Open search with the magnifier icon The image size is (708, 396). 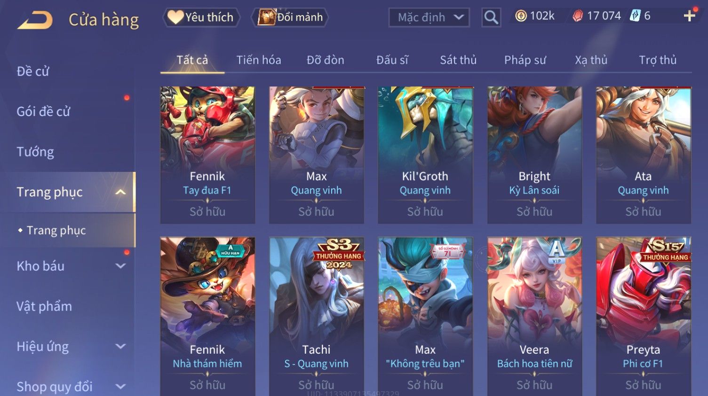coord(491,17)
